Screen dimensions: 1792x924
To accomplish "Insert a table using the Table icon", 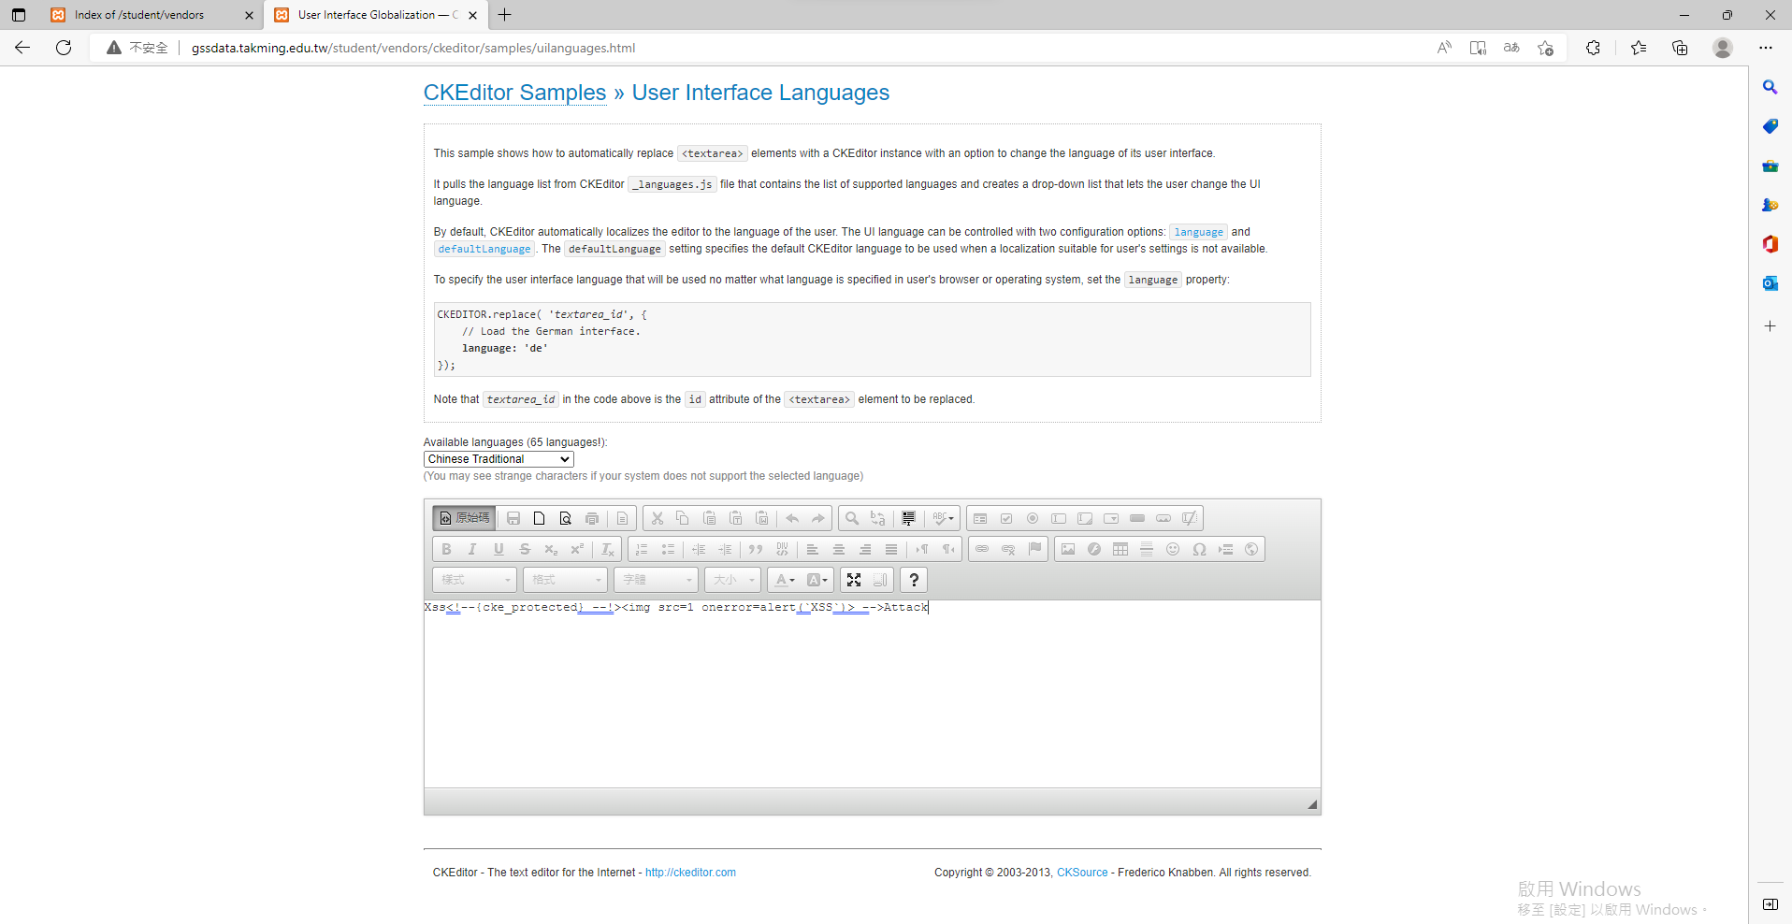I will pos(1120,549).
